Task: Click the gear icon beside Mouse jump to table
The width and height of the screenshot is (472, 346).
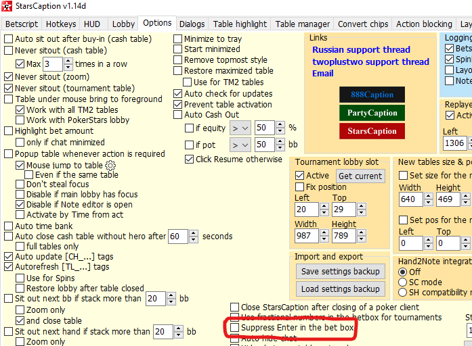Action: tap(110, 165)
